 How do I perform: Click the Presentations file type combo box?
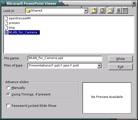(x=65, y=66)
